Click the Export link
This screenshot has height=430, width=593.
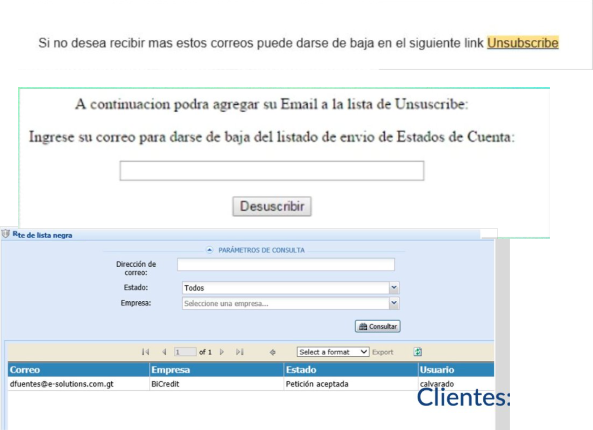click(382, 352)
